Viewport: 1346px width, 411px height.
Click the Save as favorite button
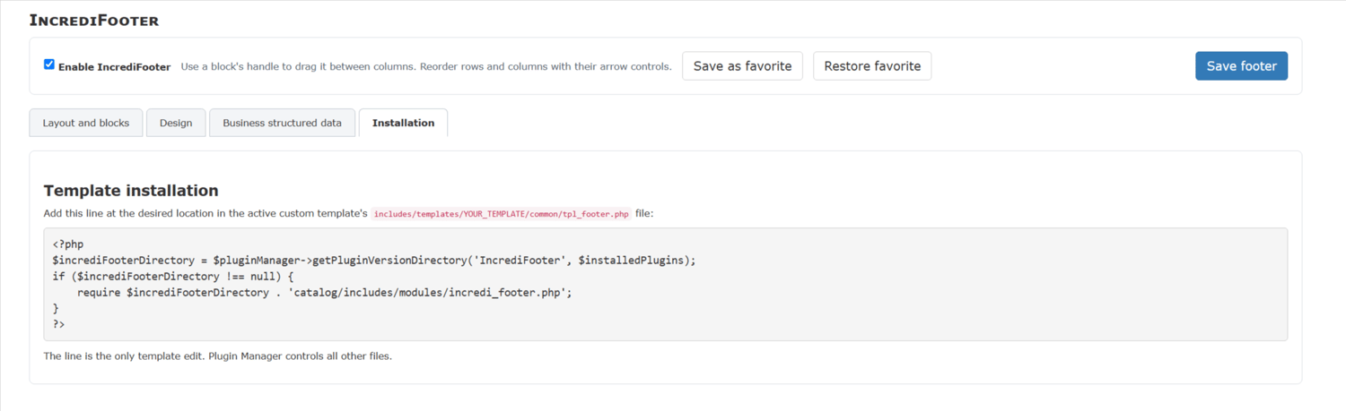[x=742, y=66]
